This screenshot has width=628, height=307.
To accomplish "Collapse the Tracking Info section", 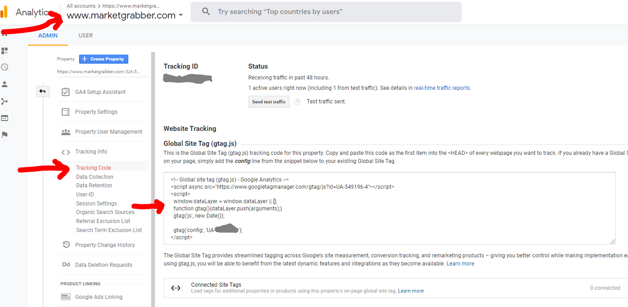I will click(x=91, y=152).
